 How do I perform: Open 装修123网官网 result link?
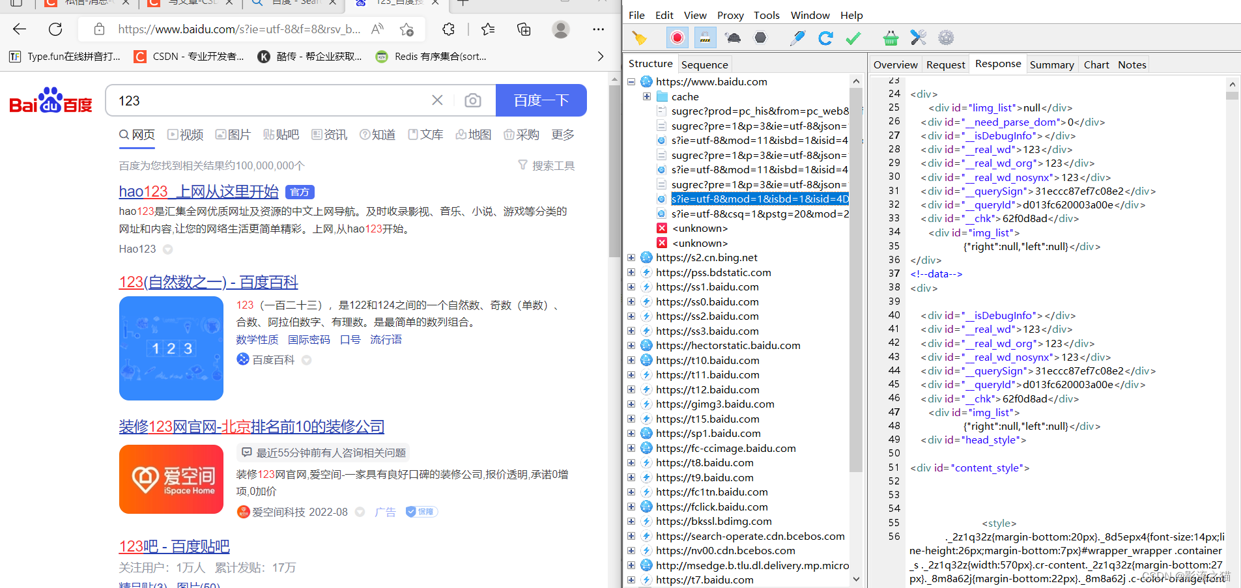pyautogui.click(x=251, y=427)
